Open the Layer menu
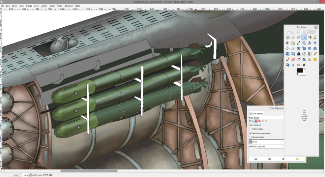Viewport: 325px width, 177px height. tap(37, 6)
